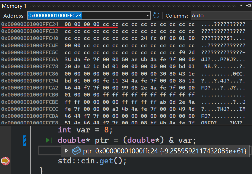Click the double* ptr declaration line
252x174 pixels.
(x=127, y=140)
